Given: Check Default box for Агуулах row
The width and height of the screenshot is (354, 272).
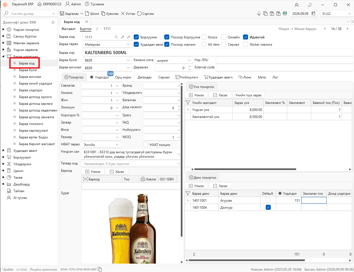Looking at the screenshot, I should tap(268, 200).
